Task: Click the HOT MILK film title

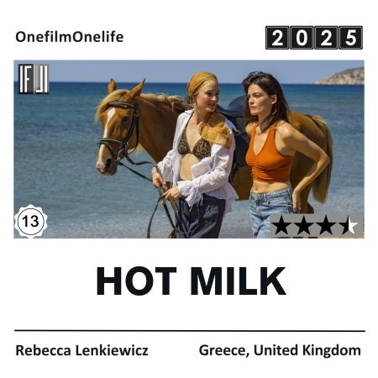Action: tap(191, 281)
